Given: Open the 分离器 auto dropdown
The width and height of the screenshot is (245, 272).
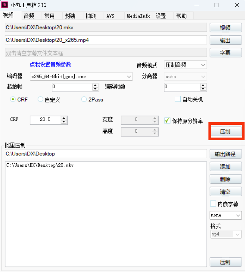Looking at the screenshot, I should (185, 77).
